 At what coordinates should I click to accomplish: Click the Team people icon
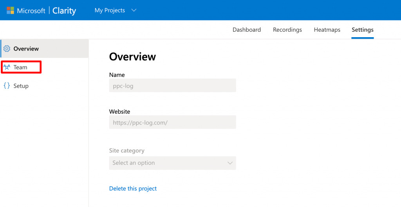point(7,67)
